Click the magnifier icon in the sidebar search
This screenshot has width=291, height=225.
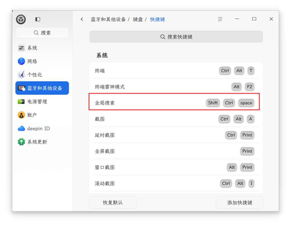tap(36, 33)
